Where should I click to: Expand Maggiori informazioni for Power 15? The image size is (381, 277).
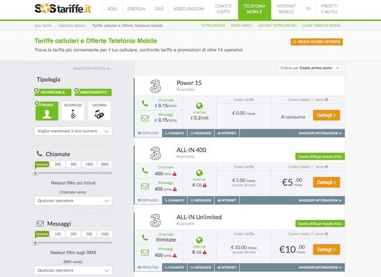pyautogui.click(x=320, y=133)
